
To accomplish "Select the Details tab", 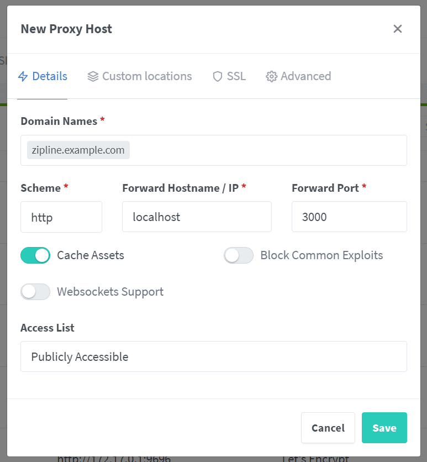I will tap(43, 76).
